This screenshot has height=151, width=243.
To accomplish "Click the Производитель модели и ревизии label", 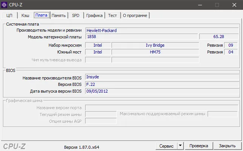I will (49, 30).
